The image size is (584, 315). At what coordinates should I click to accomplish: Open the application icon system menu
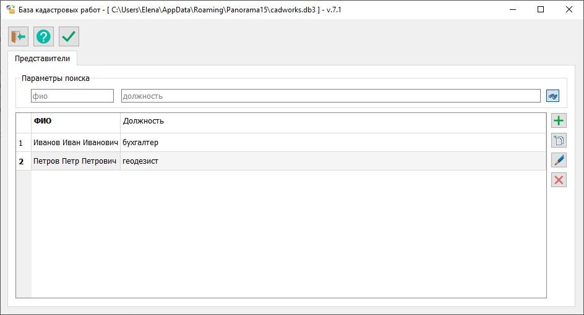coord(11,9)
